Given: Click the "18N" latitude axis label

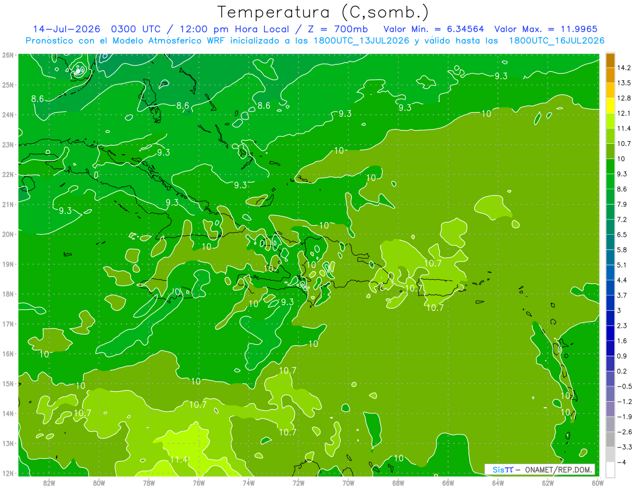Looking at the screenshot, I should point(8,294).
